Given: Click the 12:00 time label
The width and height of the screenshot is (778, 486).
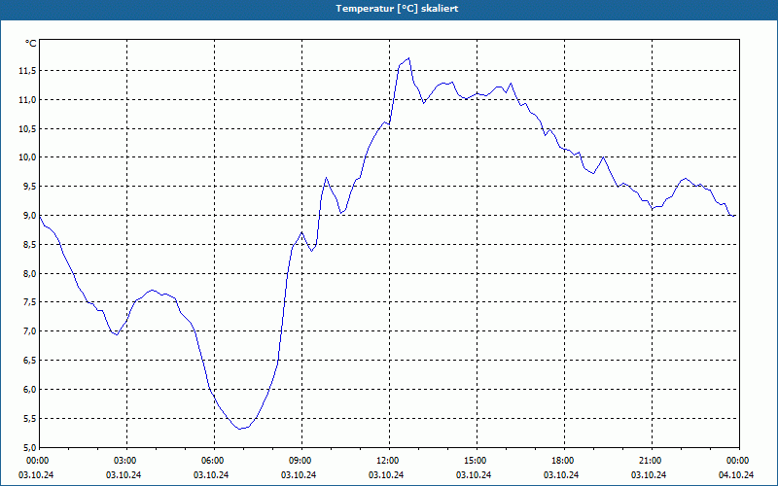Looking at the screenshot, I should pos(387,461).
